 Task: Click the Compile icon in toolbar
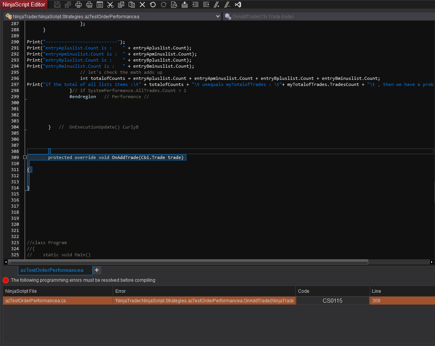tap(185, 5)
